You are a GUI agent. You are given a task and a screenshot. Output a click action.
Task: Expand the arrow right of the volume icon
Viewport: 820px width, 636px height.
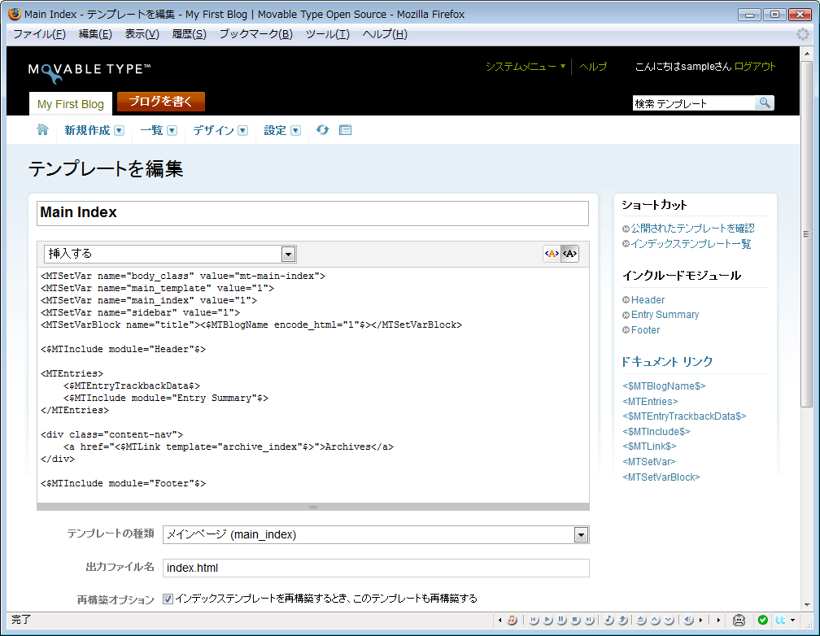pos(700,621)
